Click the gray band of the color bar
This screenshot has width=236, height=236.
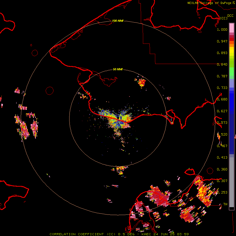pyautogui.click(x=232, y=182)
